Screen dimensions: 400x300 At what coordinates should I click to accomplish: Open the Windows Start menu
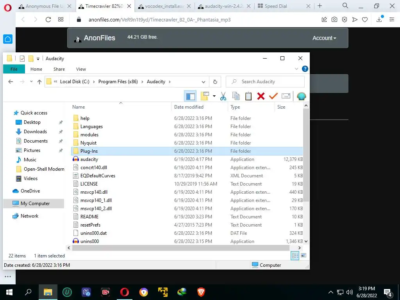click(x=9, y=292)
